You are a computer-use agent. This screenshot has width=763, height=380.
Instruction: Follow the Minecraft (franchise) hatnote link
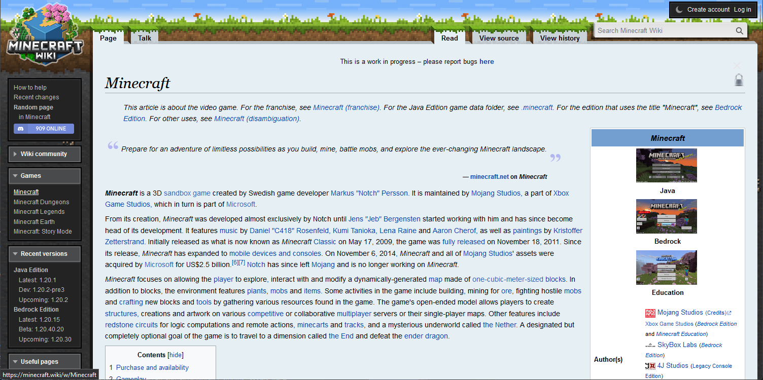click(x=346, y=107)
